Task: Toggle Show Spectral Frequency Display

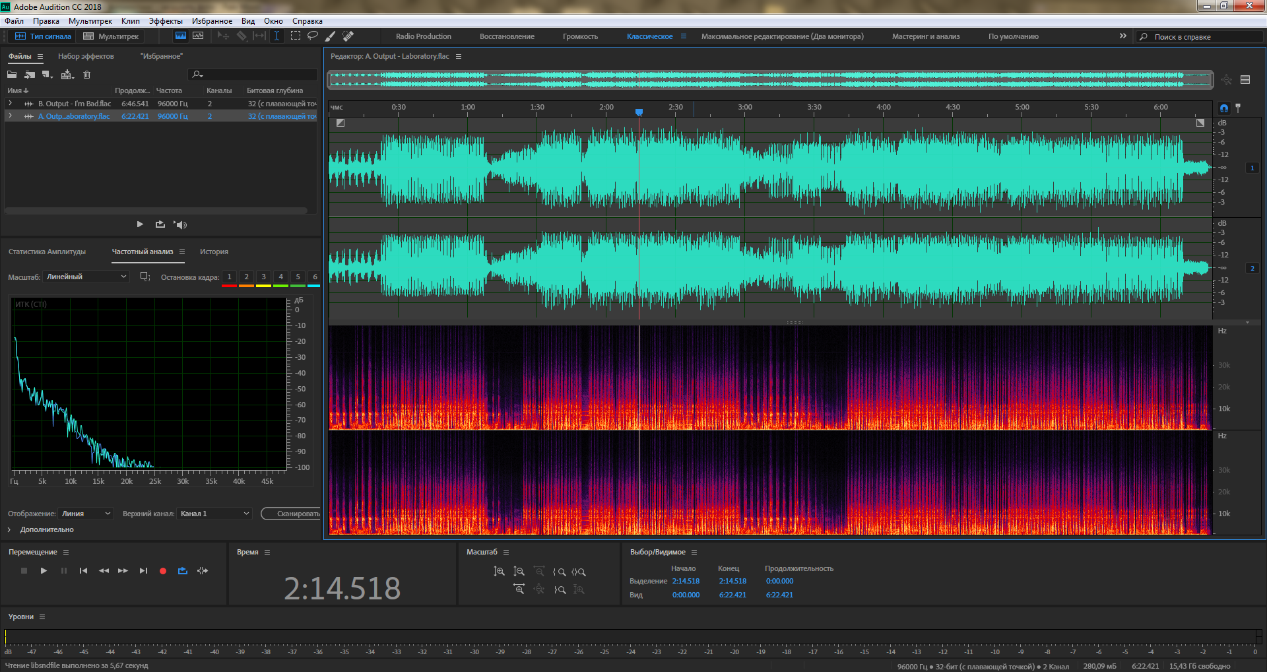Action: point(180,36)
